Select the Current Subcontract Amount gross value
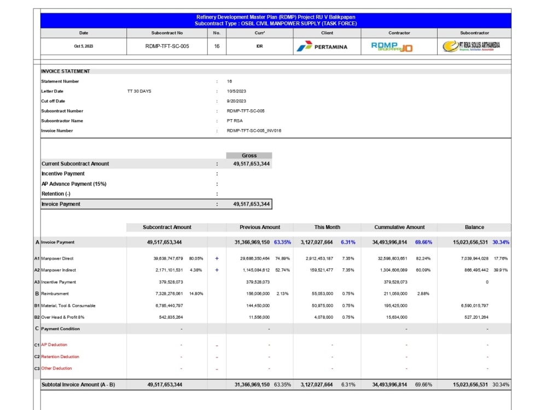Image resolution: width=547 pixels, height=410 pixels. pyautogui.click(x=252, y=163)
